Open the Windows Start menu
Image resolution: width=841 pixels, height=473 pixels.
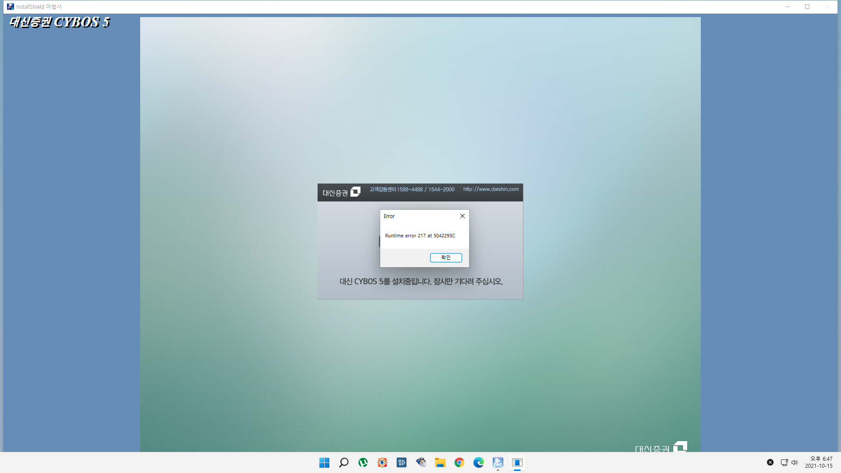click(325, 462)
